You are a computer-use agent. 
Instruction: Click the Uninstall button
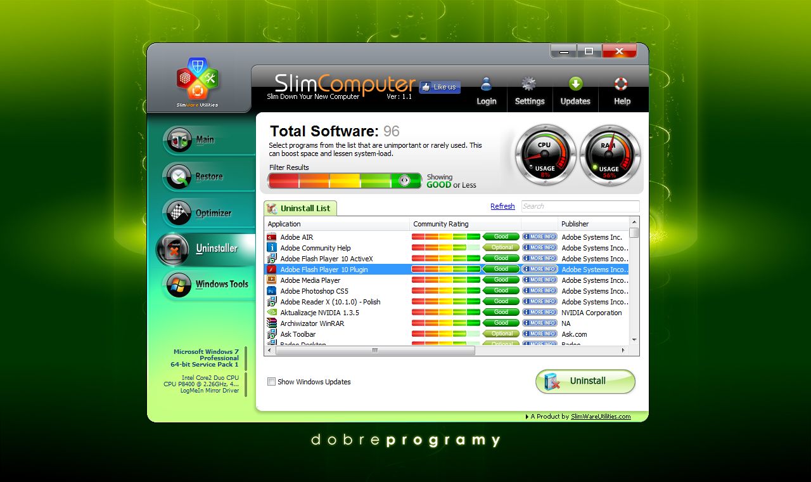coord(585,381)
